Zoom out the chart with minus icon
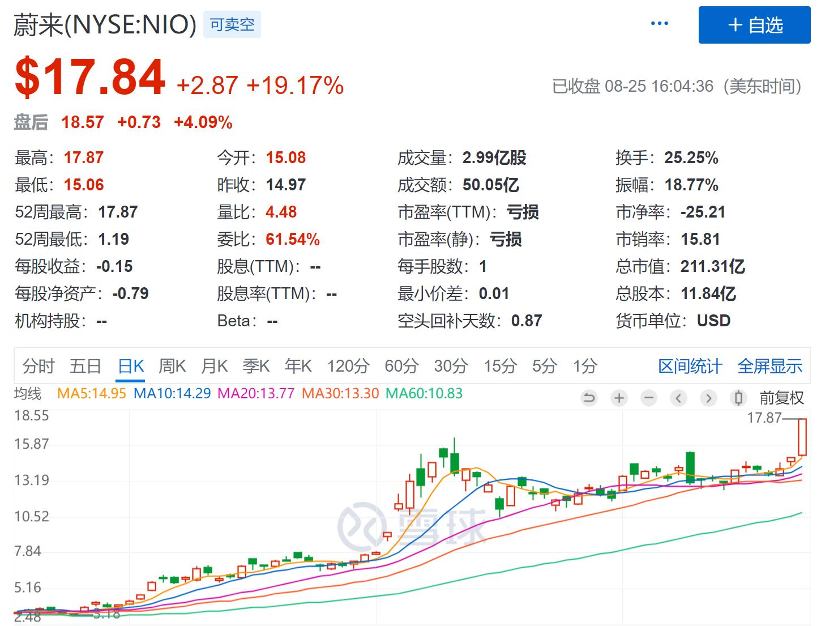The image size is (821, 626). [649, 398]
